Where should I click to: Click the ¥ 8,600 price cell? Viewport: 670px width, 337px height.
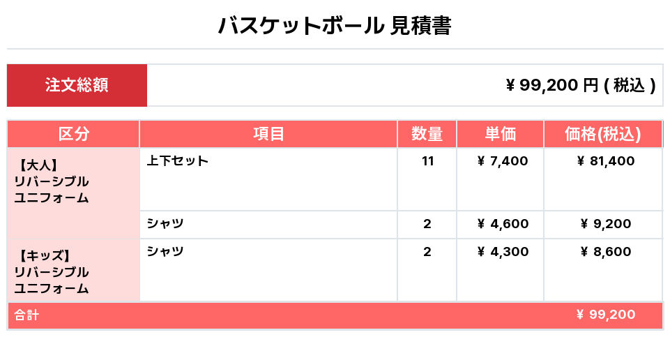[x=606, y=252]
